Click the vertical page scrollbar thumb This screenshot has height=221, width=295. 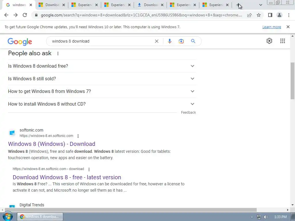(292, 81)
